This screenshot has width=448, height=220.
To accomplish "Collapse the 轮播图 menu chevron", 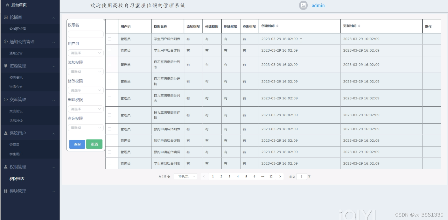I will click(x=53, y=18).
